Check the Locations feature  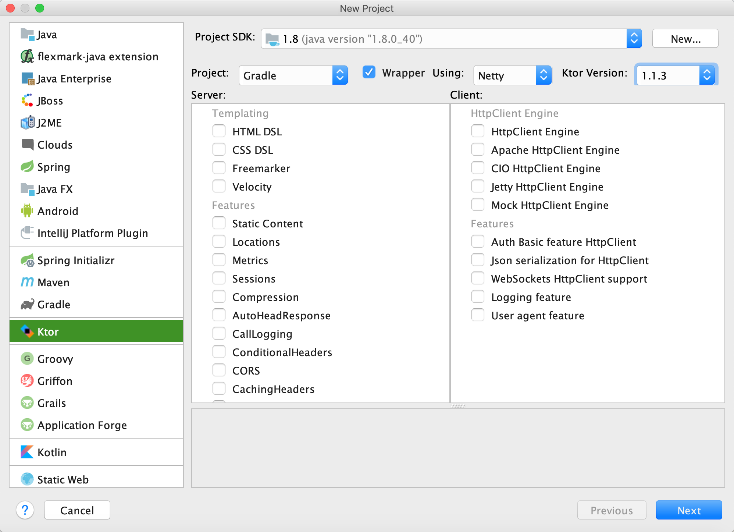tap(219, 241)
